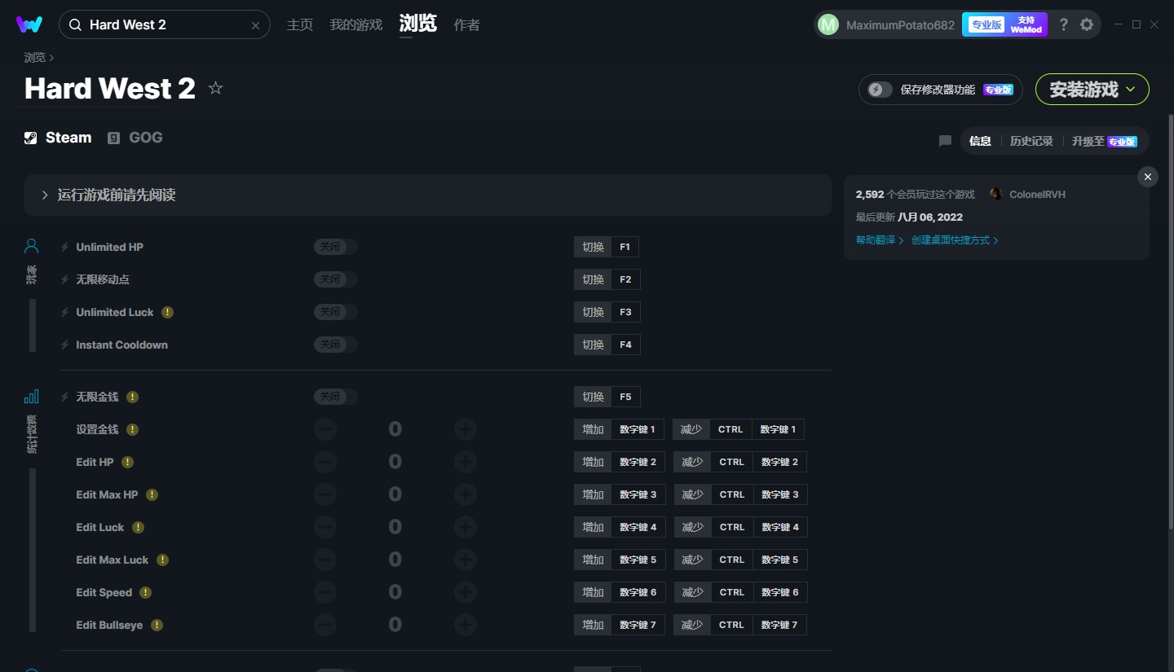Click warning icon next to Edit HP
Screen dimensions: 1174x672
127,462
